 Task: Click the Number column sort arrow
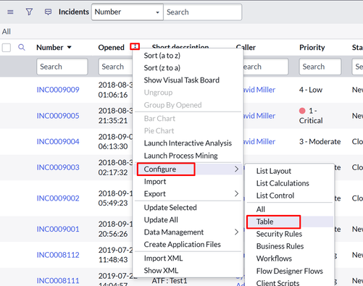pos(70,47)
